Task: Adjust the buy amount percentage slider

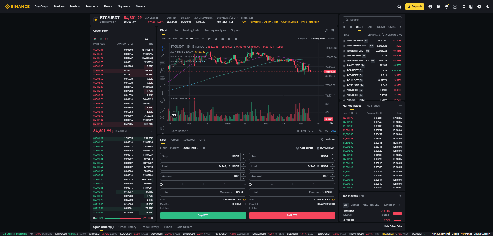Action: [203, 184]
